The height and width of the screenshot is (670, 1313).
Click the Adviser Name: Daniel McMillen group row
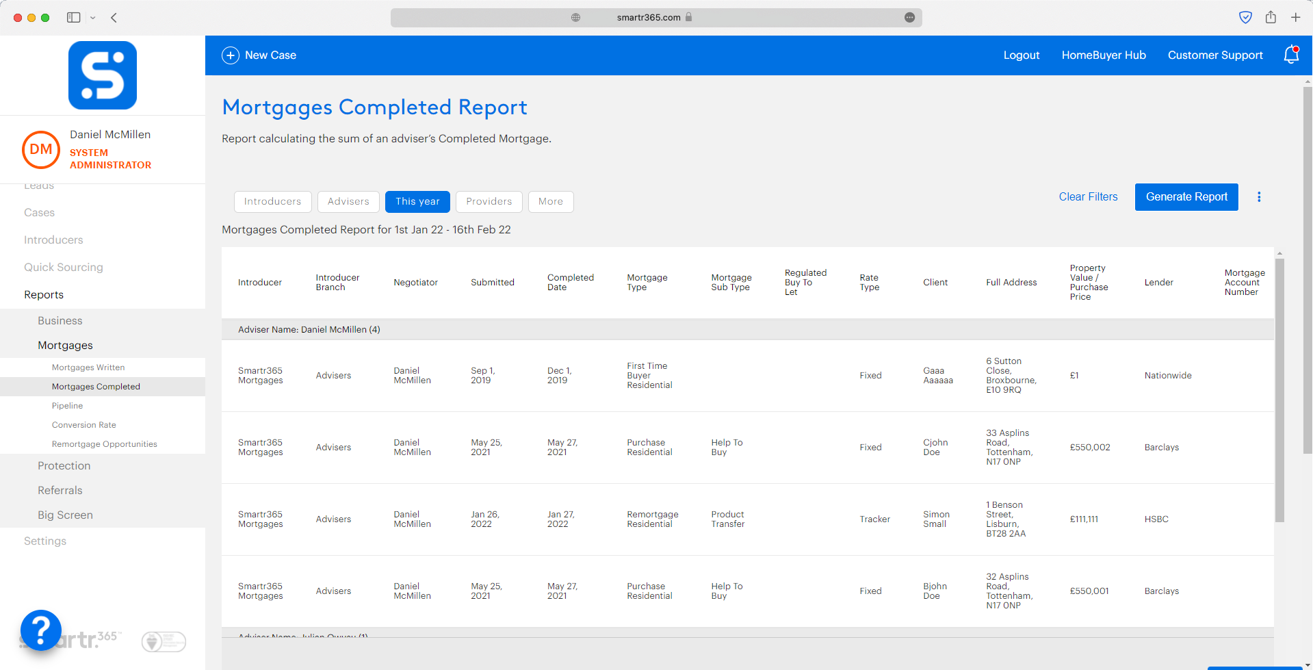click(x=748, y=330)
